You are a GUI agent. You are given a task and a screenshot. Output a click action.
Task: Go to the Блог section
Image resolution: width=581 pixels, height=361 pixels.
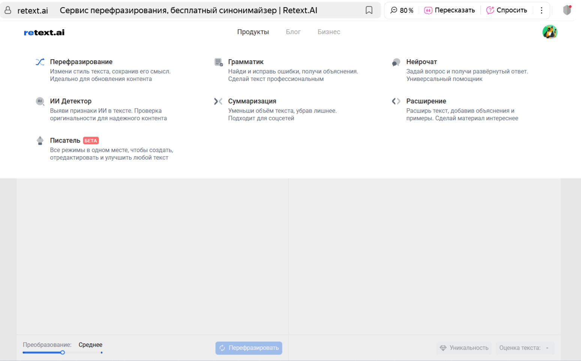tap(293, 32)
